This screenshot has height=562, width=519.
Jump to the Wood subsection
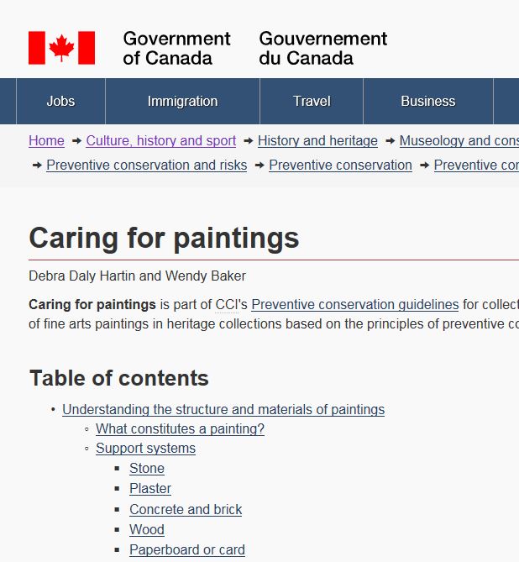(147, 529)
